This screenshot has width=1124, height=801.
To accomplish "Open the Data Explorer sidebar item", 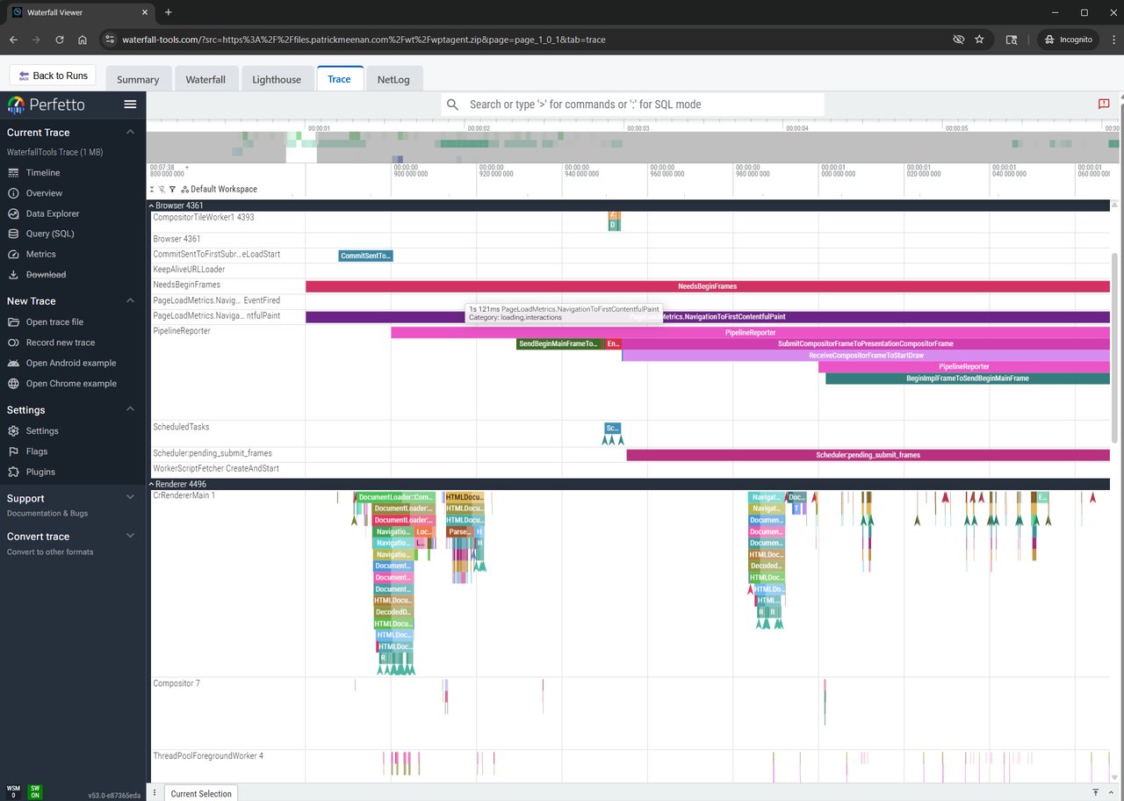I will point(53,213).
